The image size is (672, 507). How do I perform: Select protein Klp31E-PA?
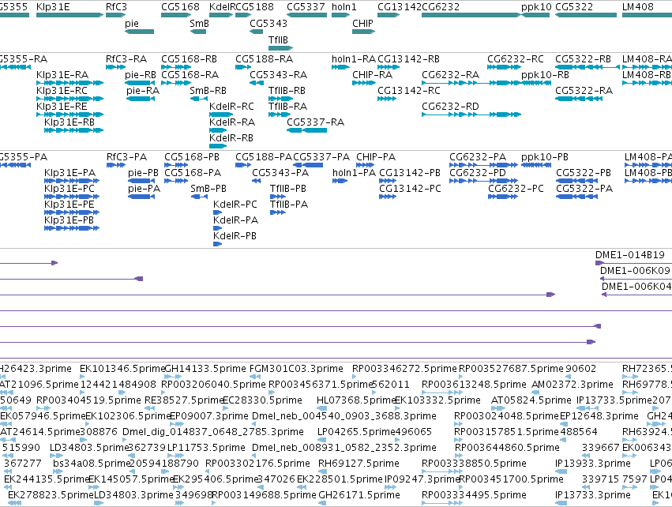pos(72,181)
